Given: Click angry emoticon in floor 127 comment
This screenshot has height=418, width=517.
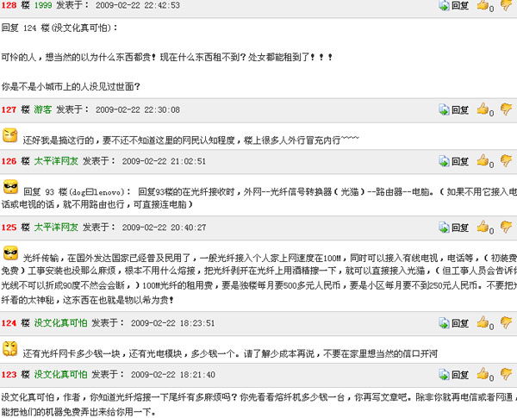Looking at the screenshot, I should (10, 135).
